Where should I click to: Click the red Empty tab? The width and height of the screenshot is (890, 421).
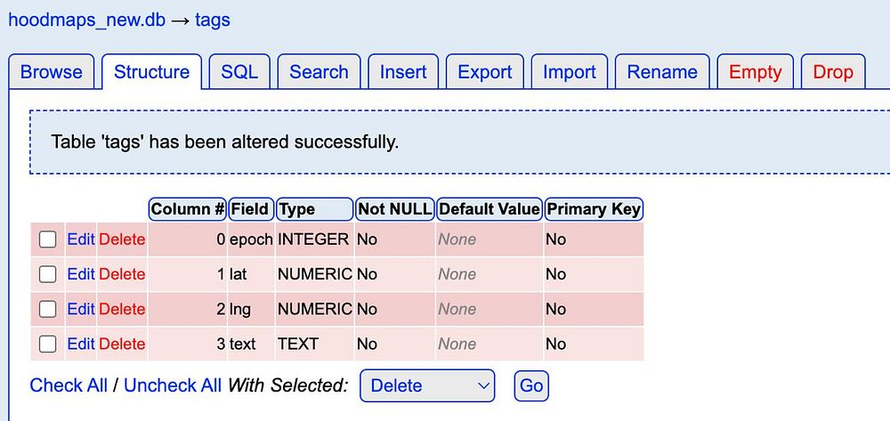[755, 72]
